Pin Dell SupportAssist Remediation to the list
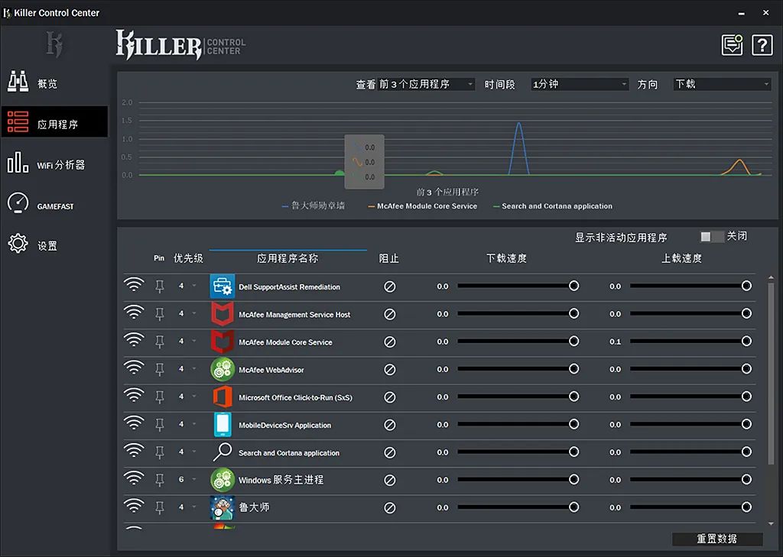783x557 pixels. [160, 287]
